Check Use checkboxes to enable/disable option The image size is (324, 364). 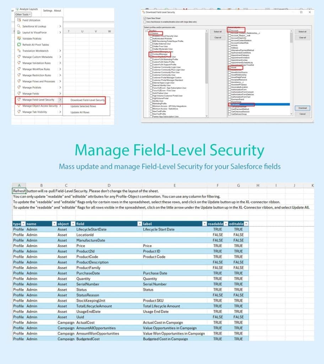145,22
